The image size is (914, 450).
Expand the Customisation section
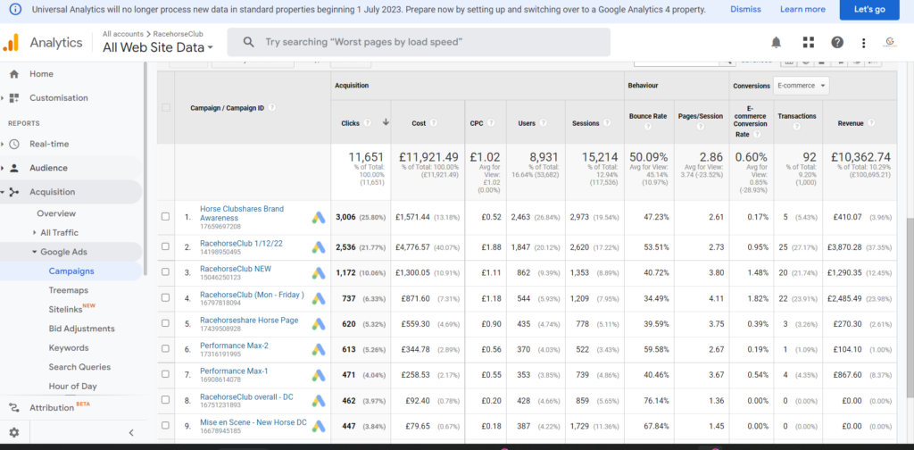3,98
